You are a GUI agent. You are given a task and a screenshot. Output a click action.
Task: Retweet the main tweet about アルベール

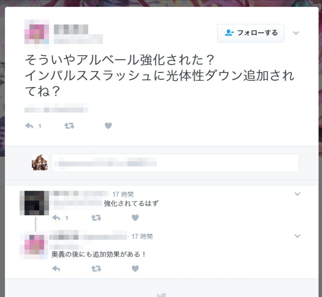(69, 126)
